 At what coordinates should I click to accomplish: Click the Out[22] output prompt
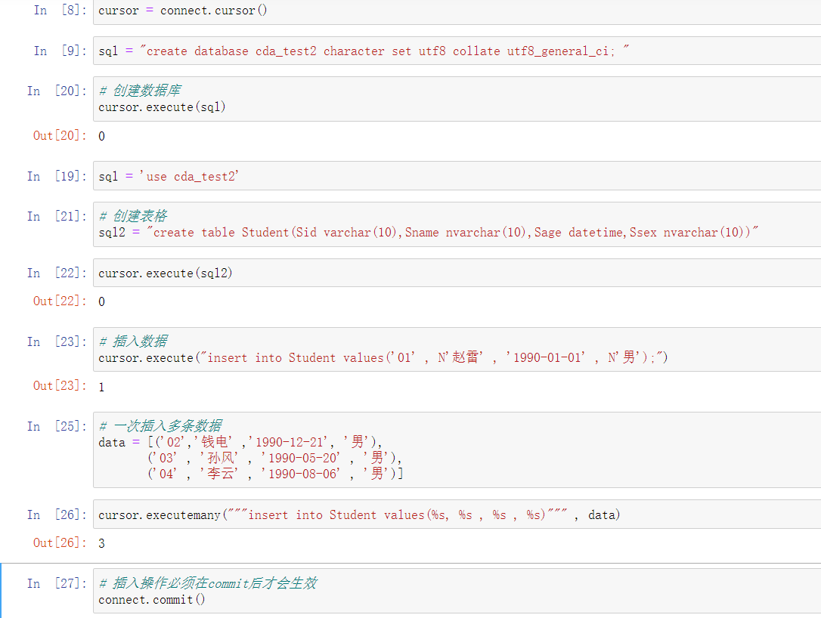click(x=54, y=301)
